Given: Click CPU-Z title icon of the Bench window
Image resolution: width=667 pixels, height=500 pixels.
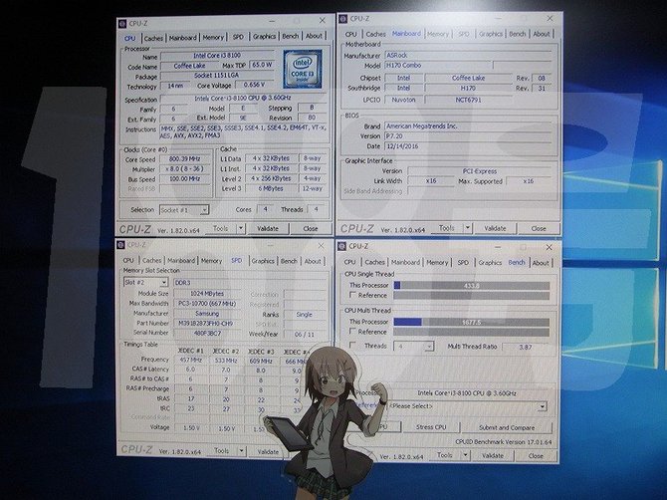Looking at the screenshot, I should [342, 246].
